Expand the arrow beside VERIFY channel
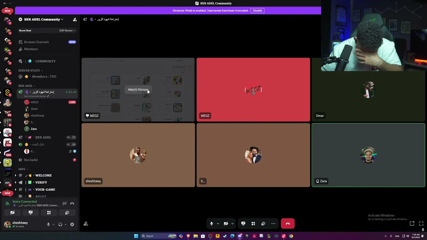This screenshot has height=240, width=427. click(15, 182)
